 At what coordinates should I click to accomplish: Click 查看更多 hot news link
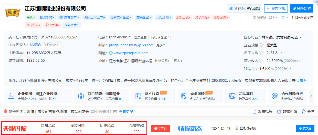click(x=126, y=111)
